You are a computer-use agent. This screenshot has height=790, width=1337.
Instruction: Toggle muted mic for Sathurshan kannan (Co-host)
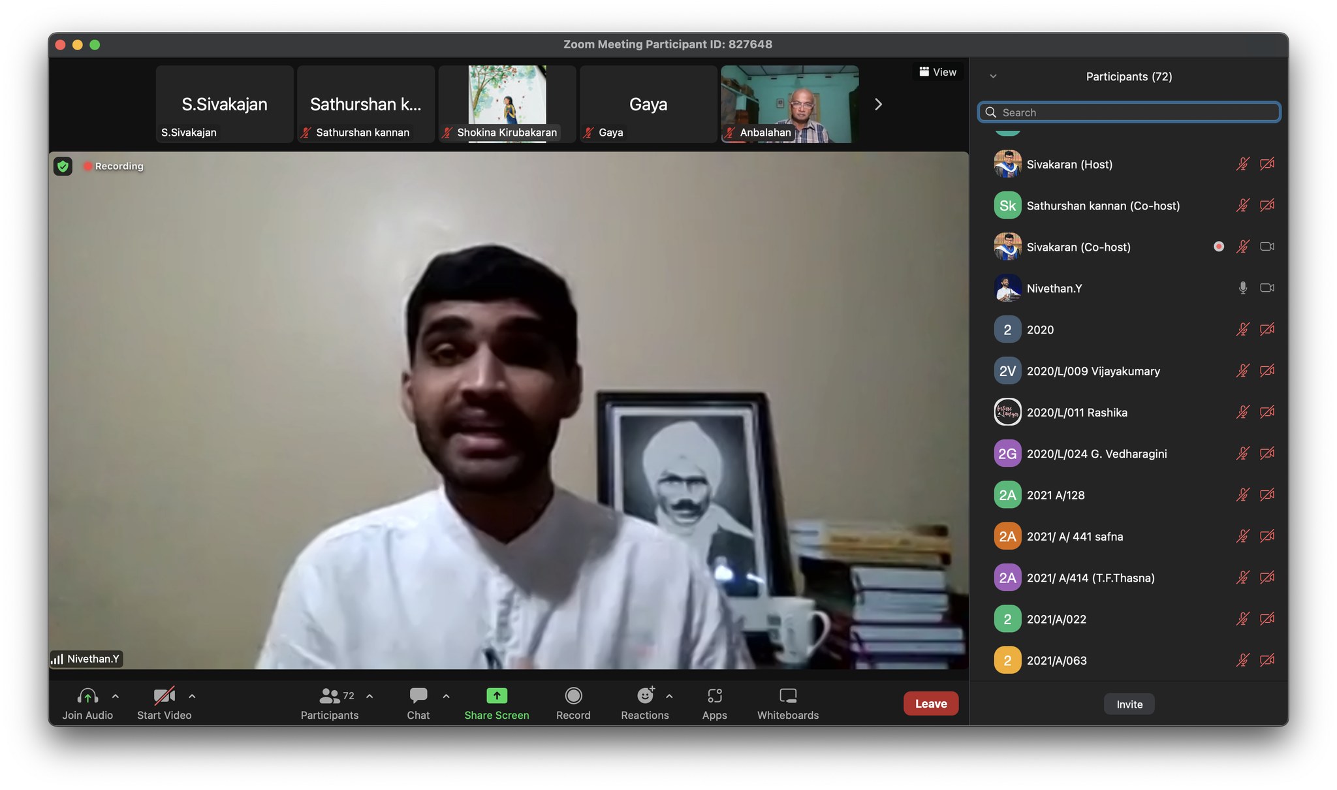pyautogui.click(x=1242, y=205)
